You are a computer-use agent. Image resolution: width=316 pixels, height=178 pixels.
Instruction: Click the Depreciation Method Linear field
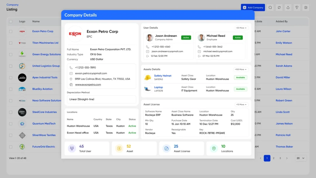tap(101, 99)
